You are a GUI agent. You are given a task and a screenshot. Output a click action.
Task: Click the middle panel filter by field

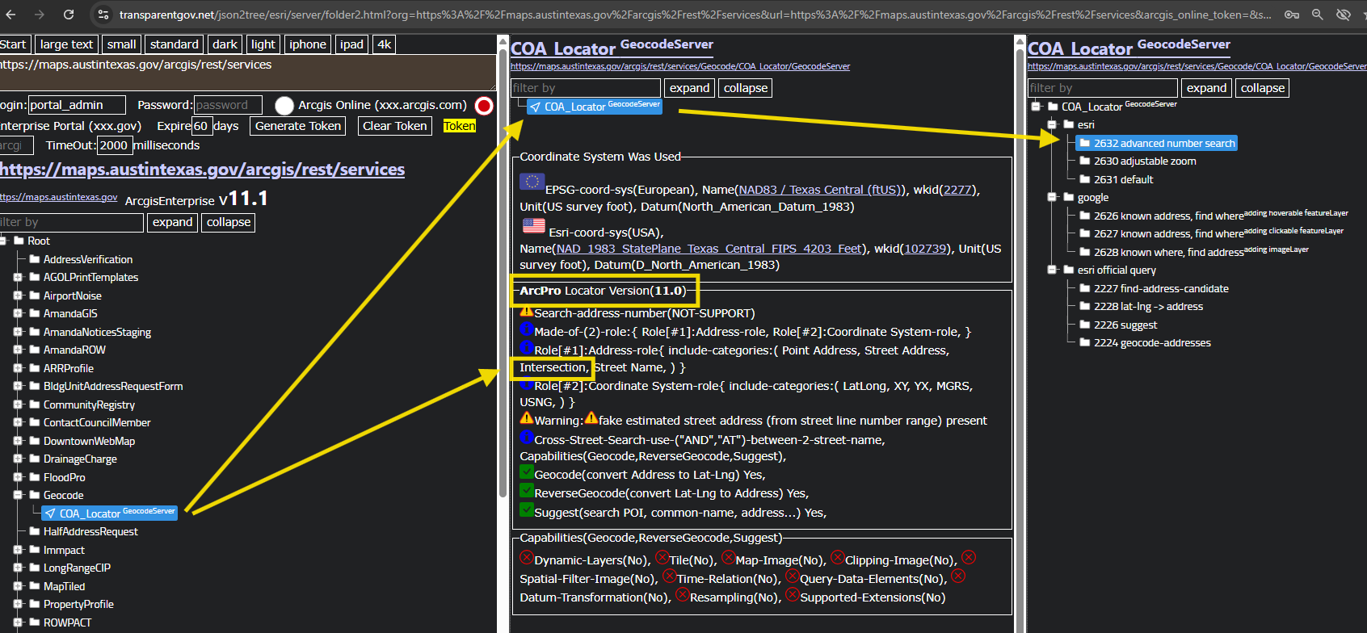click(586, 88)
